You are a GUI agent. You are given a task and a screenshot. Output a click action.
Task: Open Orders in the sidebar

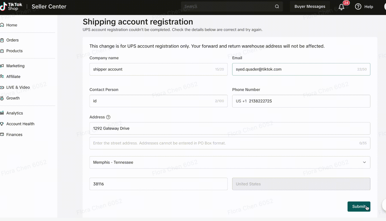[x=12, y=40]
